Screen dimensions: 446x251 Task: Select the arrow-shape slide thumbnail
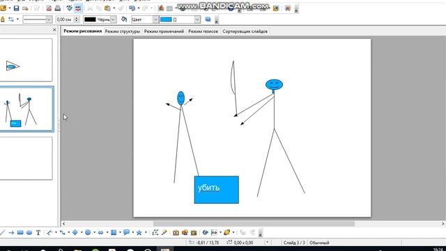[26, 60]
